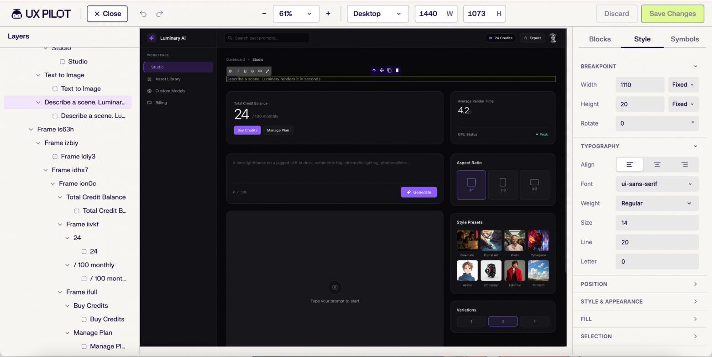Screen dimensions: 712x357
Task: Click the undo arrow in the top bar
Action: point(143,14)
